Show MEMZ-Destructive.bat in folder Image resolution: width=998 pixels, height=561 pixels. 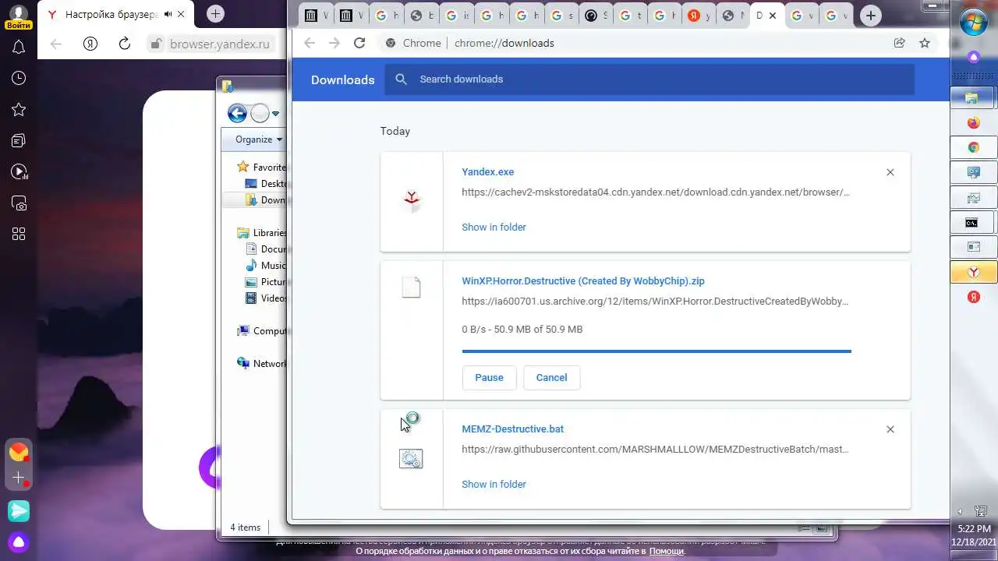[x=494, y=484]
